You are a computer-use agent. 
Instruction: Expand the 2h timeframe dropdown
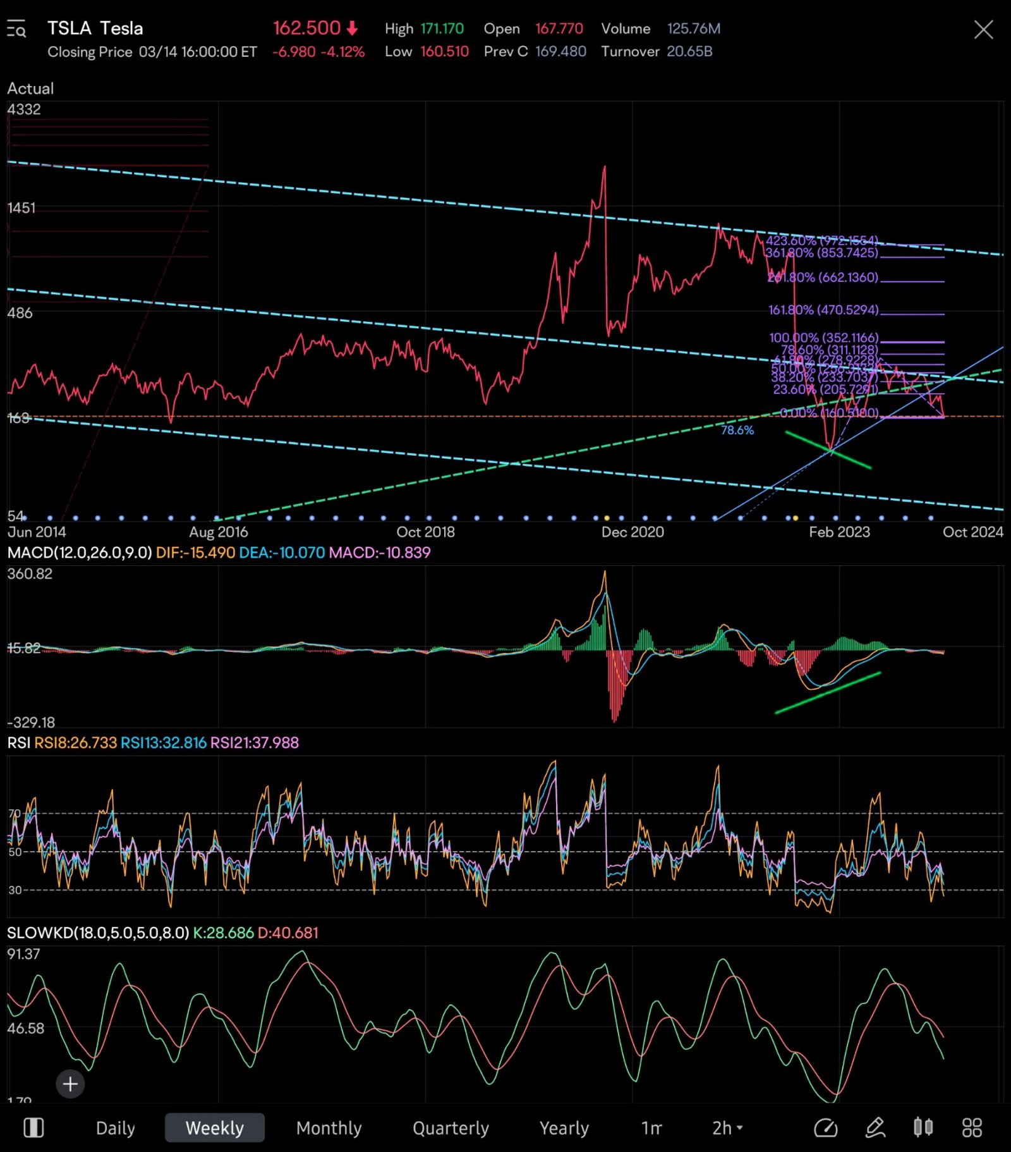click(727, 1128)
